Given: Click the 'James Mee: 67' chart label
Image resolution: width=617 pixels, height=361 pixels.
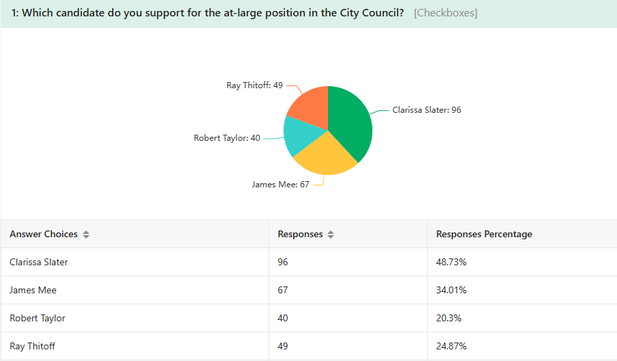Looking at the screenshot, I should (x=281, y=184).
